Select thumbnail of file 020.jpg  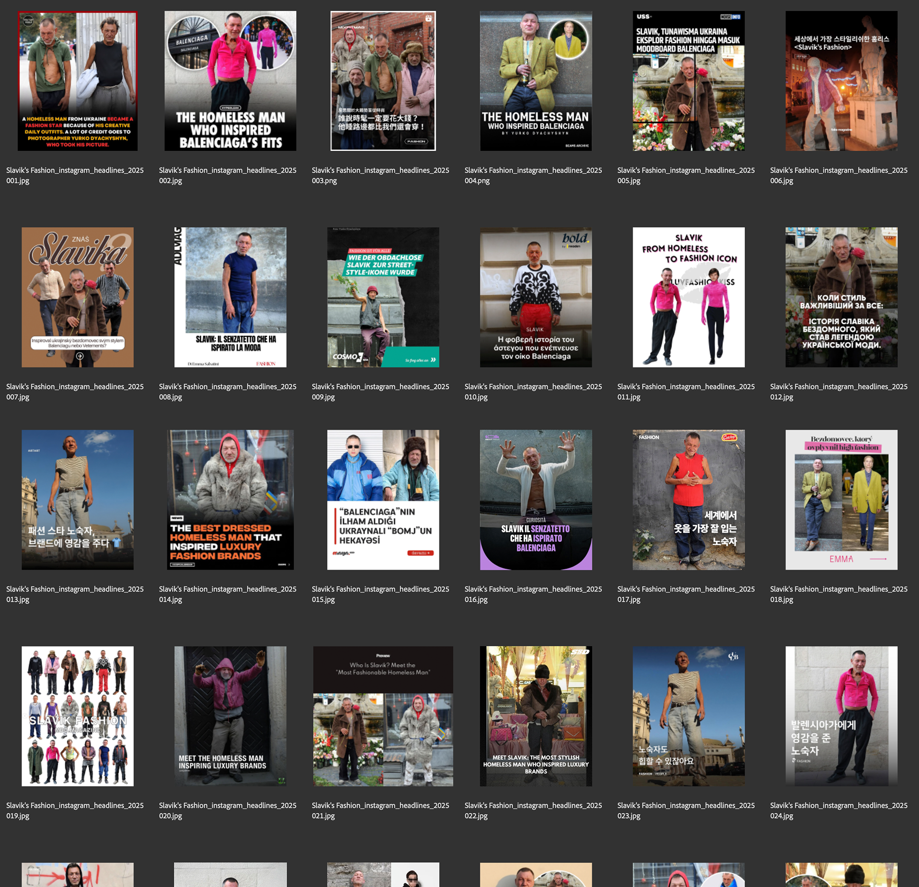230,716
